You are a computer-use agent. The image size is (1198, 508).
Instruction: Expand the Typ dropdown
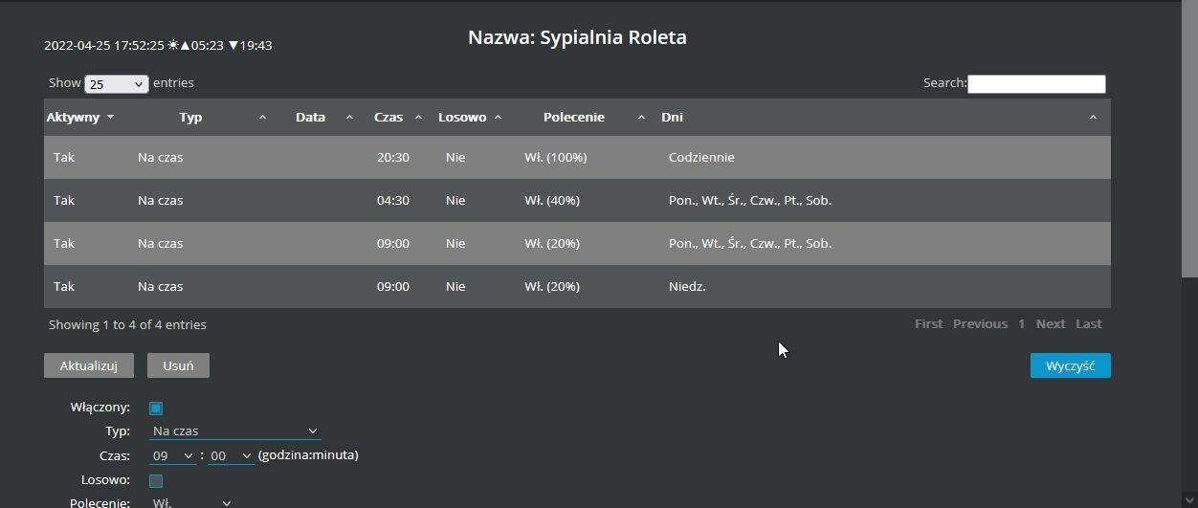(235, 431)
